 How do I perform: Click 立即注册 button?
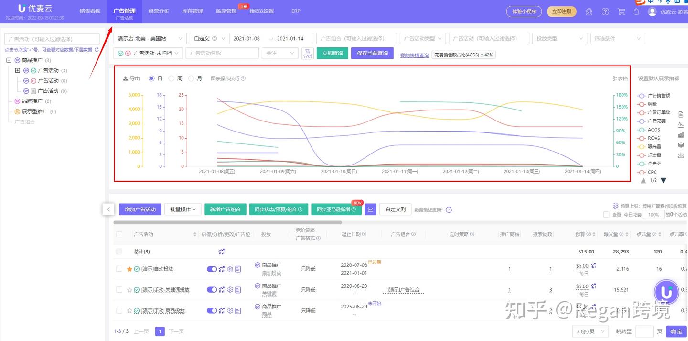[561, 11]
